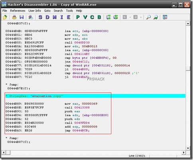Click the value 004B0015 in mov edx line
193x160 pixels.
coord(90,47)
